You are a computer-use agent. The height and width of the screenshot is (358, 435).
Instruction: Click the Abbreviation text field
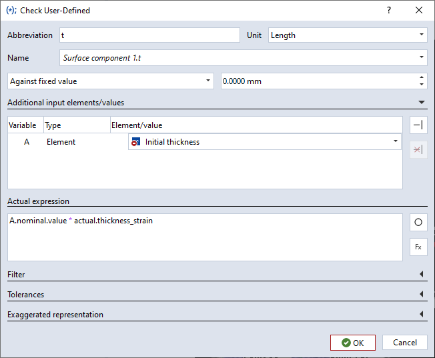[x=148, y=35]
